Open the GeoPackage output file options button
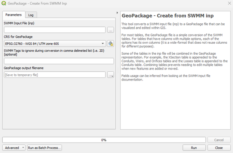 [111, 75]
